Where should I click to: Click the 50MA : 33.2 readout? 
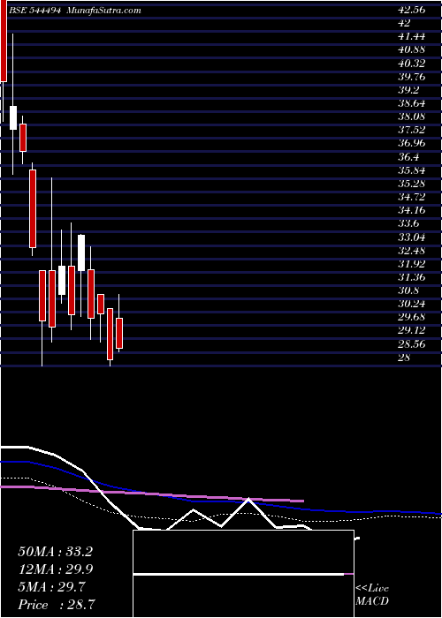click(x=55, y=552)
